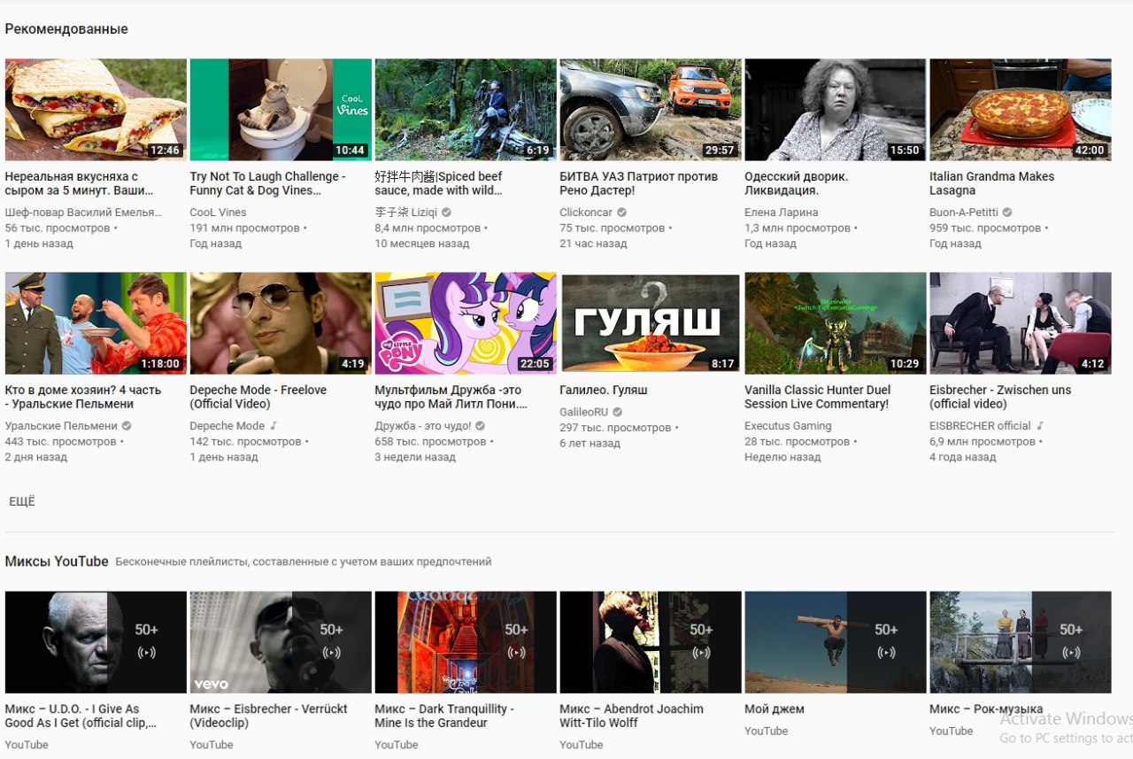Open Depeche Mode Freelove thumbnail
The height and width of the screenshot is (759, 1133).
click(281, 323)
